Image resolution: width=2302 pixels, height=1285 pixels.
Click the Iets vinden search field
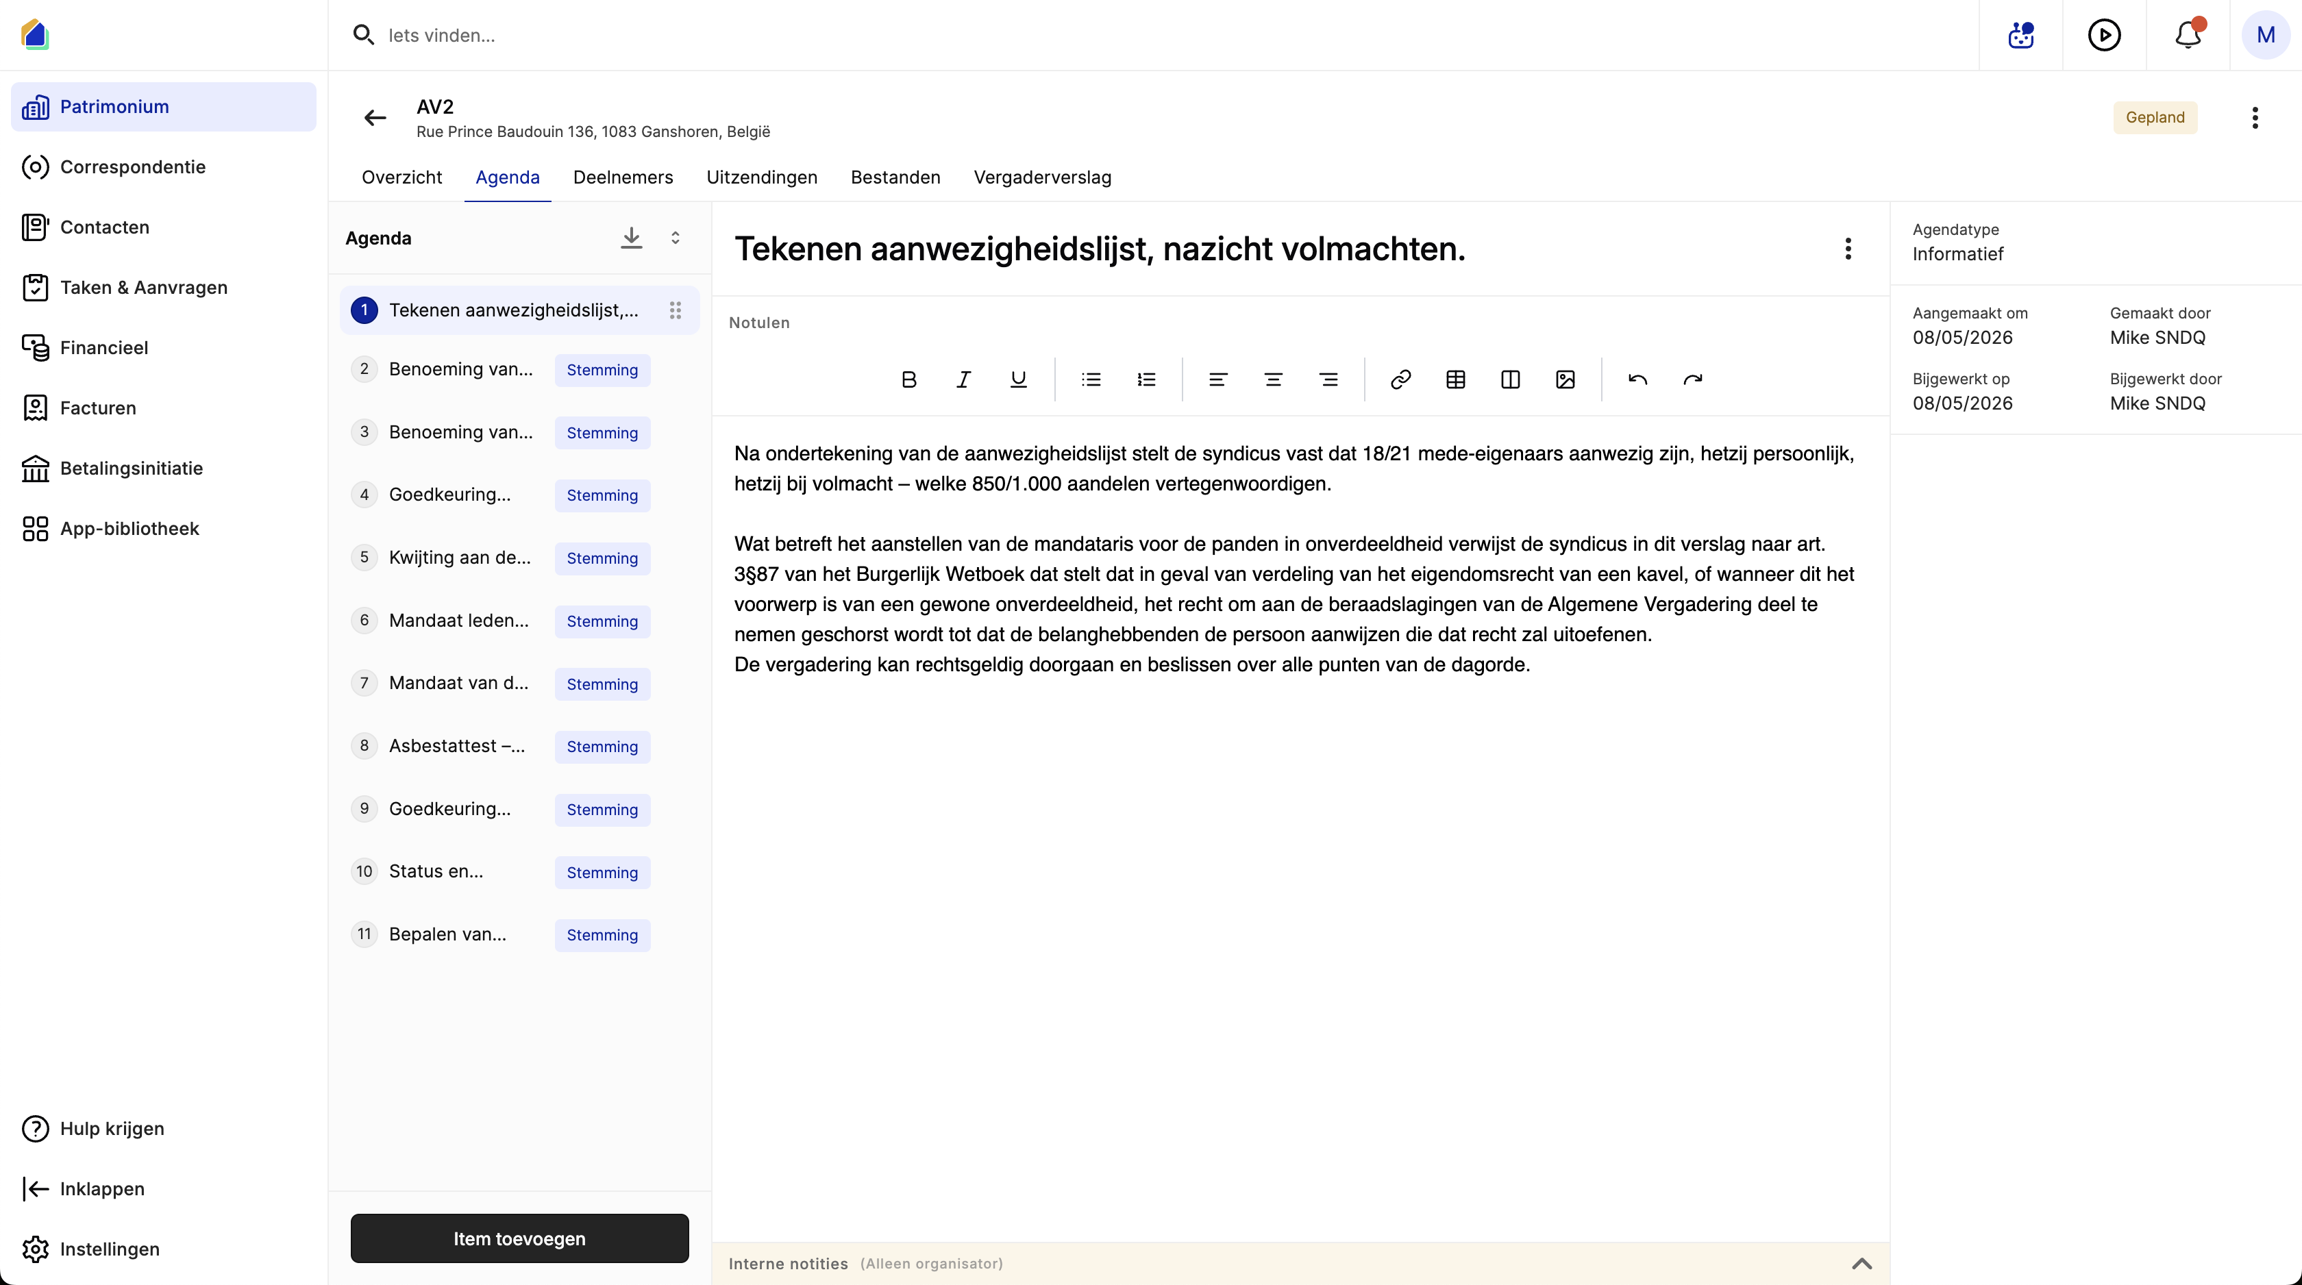tap(1162, 35)
